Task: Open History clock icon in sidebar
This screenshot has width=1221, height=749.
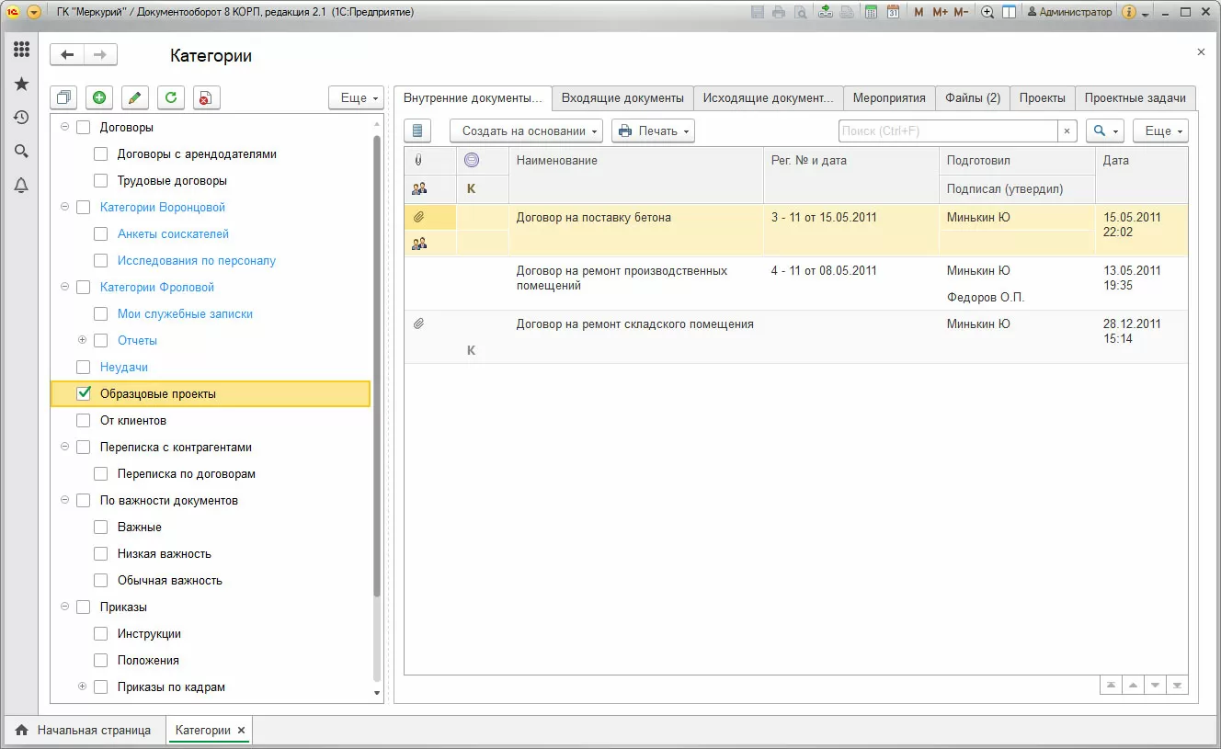Action: coord(21,118)
